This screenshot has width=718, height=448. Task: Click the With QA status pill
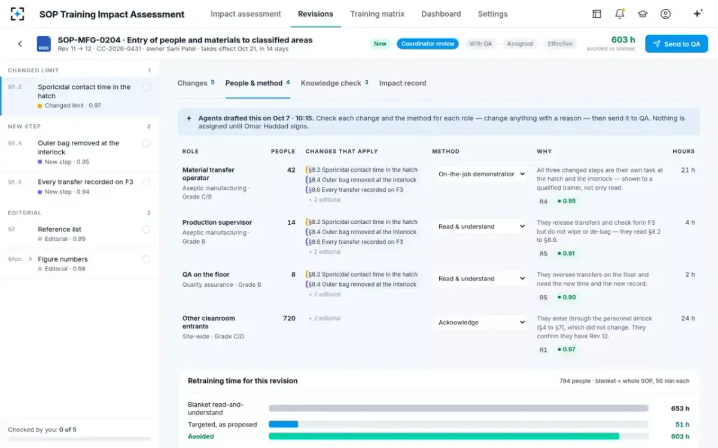(480, 44)
